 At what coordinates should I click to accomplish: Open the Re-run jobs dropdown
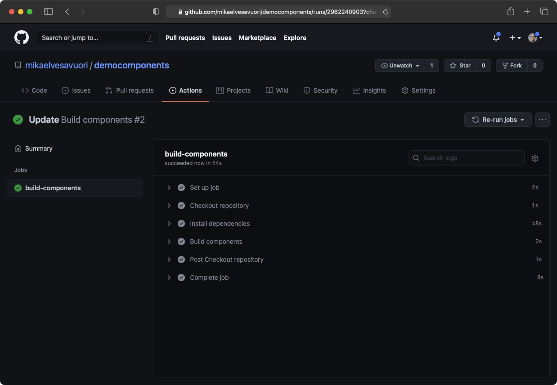[498, 120]
